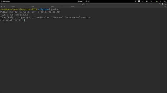Open the keyboard layout indicator
167x93 pixels.
(x=139, y=1)
